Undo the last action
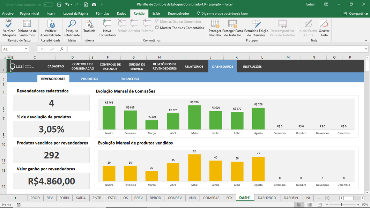The height and width of the screenshot is (208, 370). point(67,5)
